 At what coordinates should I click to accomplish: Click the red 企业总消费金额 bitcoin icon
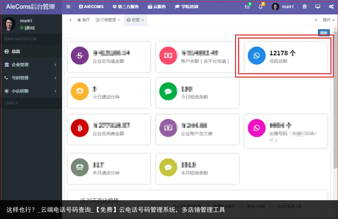(x=80, y=128)
